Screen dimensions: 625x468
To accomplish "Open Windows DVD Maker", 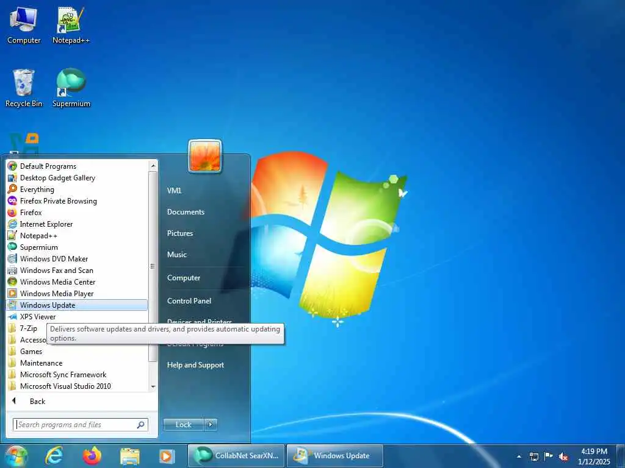I will pyautogui.click(x=77, y=258).
